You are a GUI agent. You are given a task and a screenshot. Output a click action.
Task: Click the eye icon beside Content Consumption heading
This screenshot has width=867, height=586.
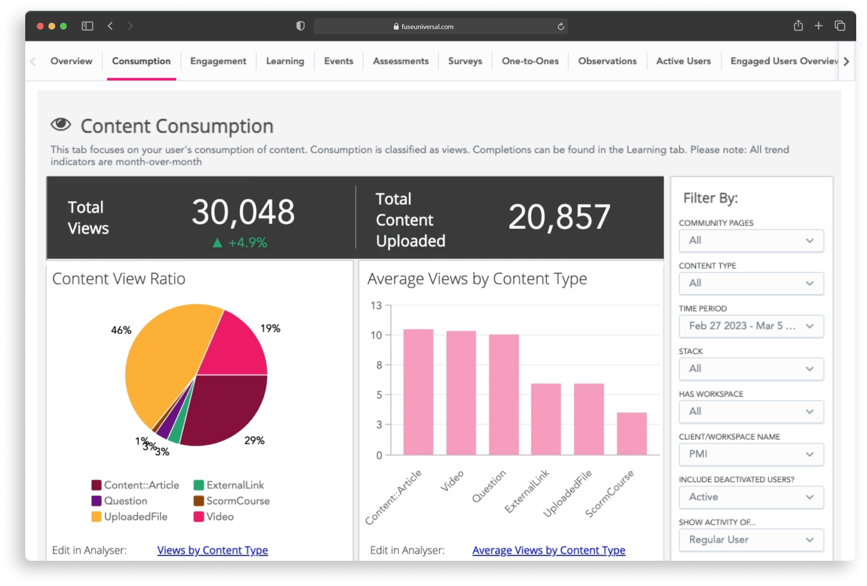(x=61, y=125)
